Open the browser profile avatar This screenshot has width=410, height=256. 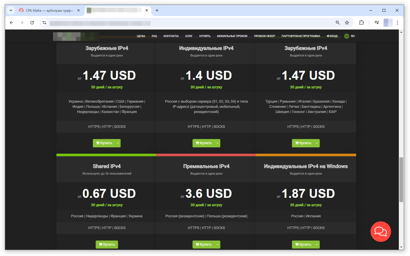(x=388, y=23)
